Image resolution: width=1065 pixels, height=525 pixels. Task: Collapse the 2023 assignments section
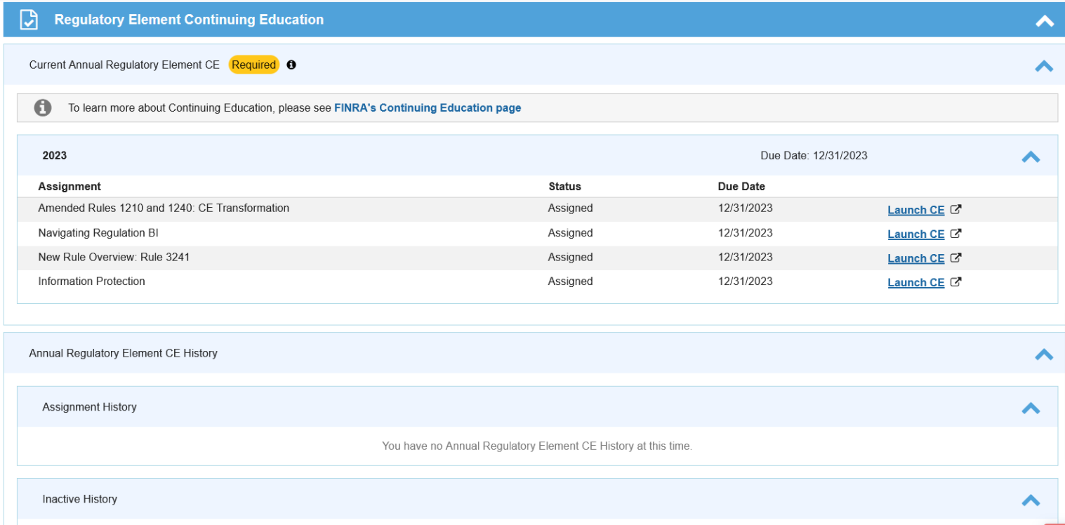(1030, 157)
